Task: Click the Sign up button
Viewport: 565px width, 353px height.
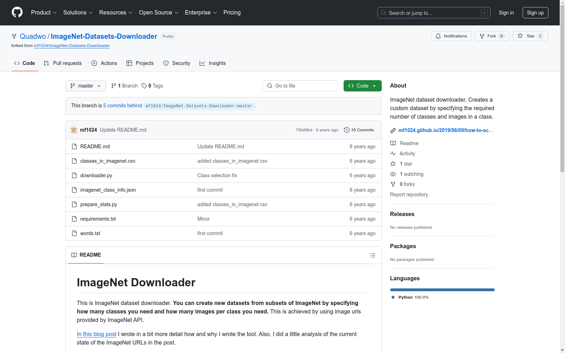Action: click(x=535, y=13)
